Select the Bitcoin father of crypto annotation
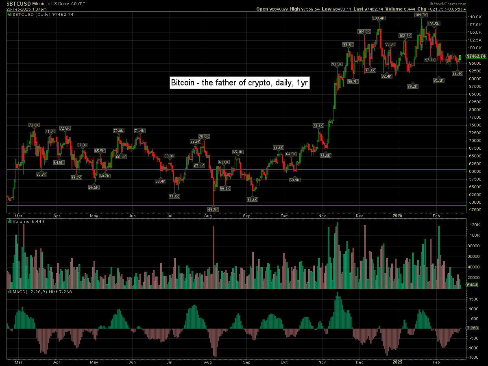The image size is (488, 366). [x=240, y=83]
